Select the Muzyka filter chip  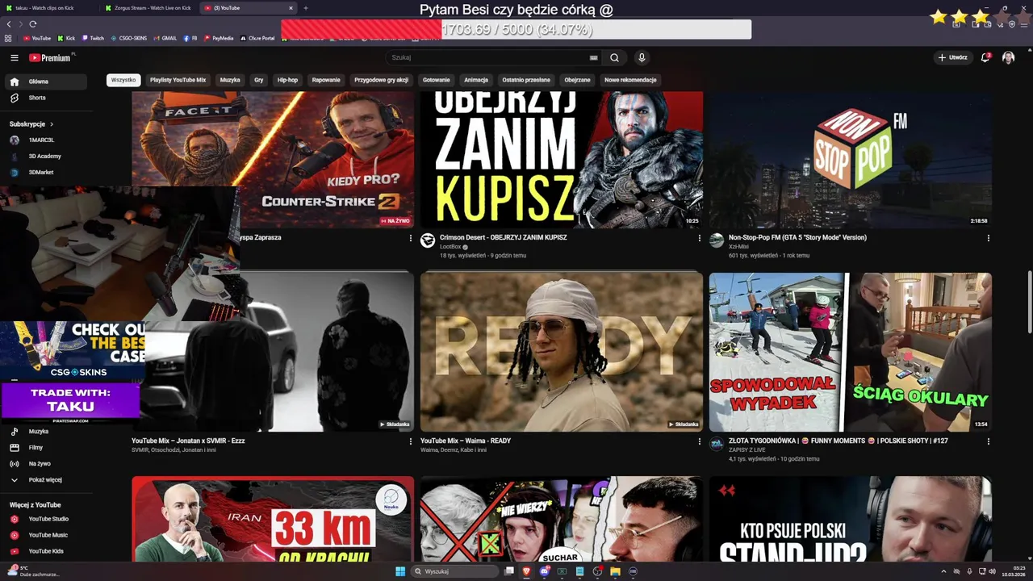(x=230, y=80)
